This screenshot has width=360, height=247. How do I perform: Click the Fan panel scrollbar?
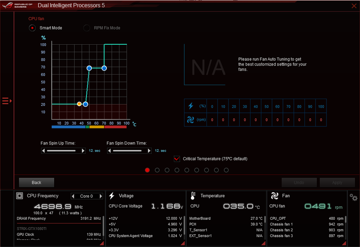pos(346,220)
